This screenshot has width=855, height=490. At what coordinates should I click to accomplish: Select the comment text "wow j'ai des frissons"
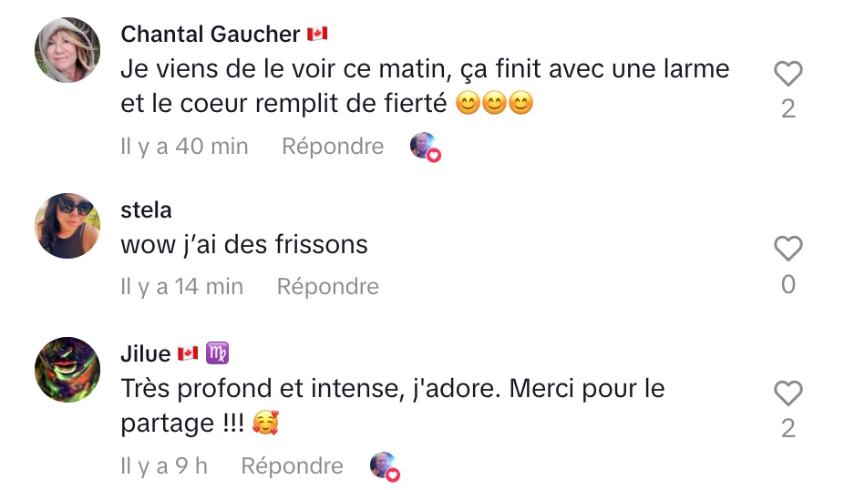244,245
